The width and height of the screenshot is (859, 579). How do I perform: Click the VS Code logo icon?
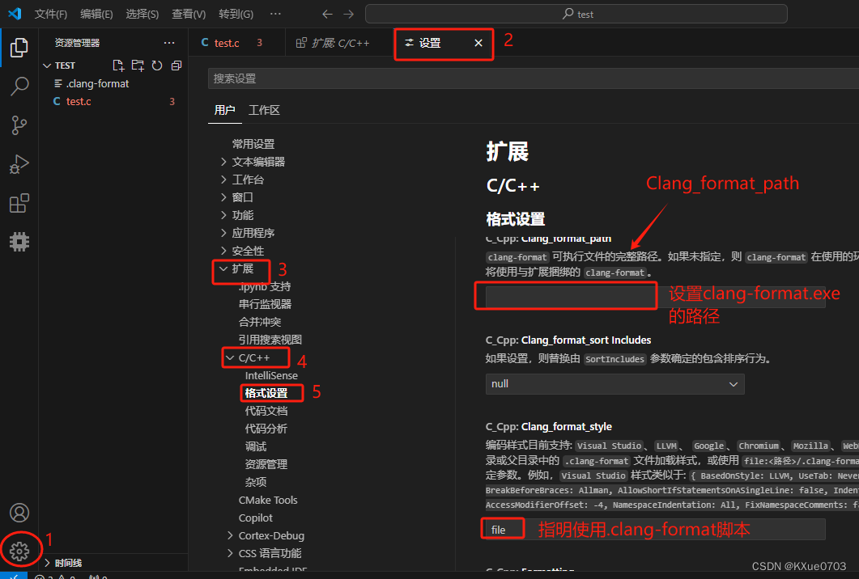[x=15, y=14]
